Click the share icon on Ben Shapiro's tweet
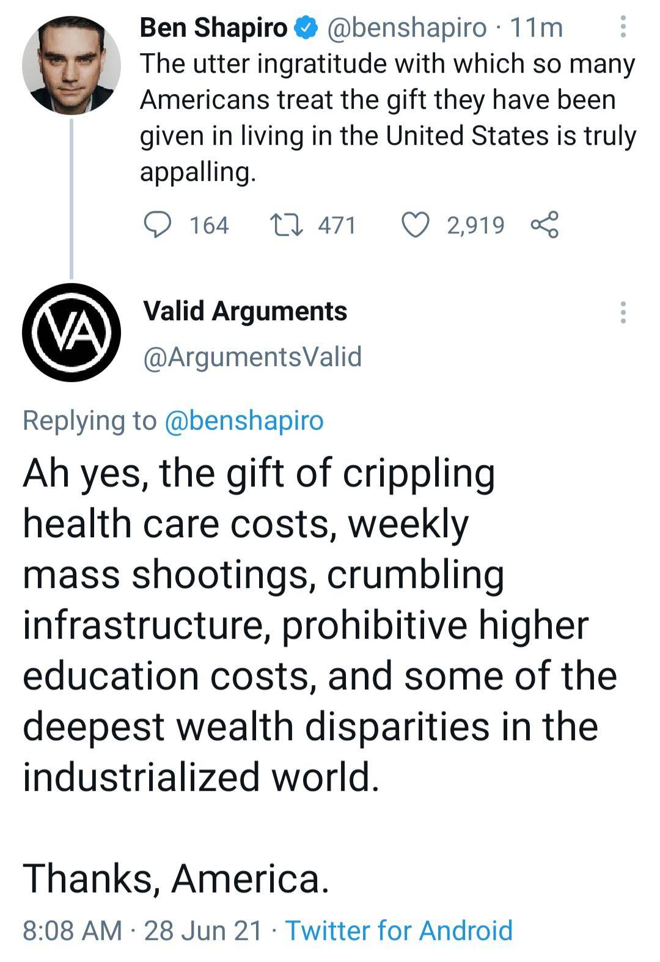This screenshot has height=962, width=660. (544, 225)
